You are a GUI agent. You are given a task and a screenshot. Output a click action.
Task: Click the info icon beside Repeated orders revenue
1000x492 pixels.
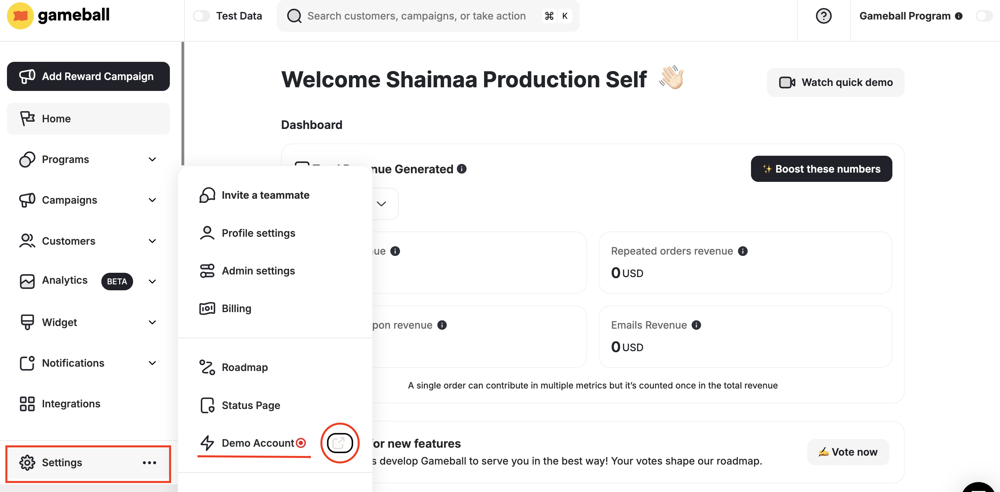pyautogui.click(x=743, y=251)
